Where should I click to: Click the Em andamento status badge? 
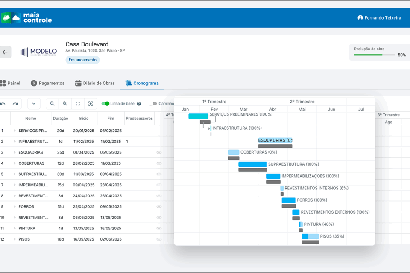coord(82,60)
